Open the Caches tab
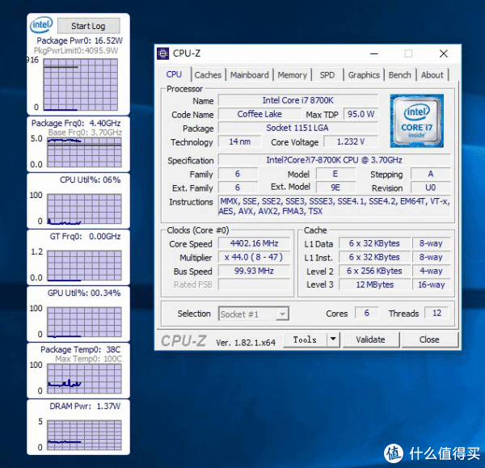485x468 pixels. [208, 75]
